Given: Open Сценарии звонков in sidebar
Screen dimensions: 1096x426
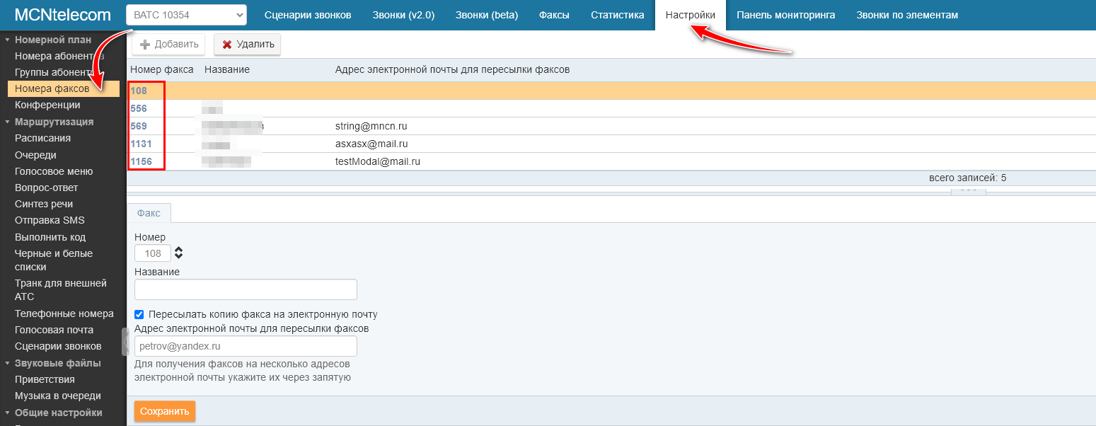Looking at the screenshot, I should [x=58, y=346].
